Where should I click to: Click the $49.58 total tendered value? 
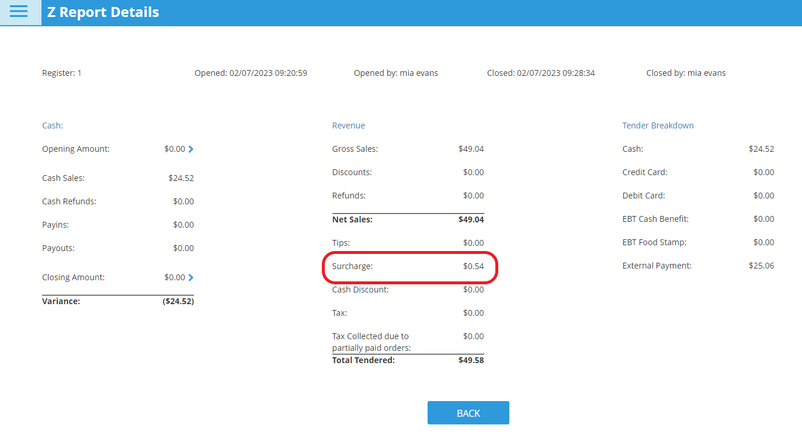471,360
